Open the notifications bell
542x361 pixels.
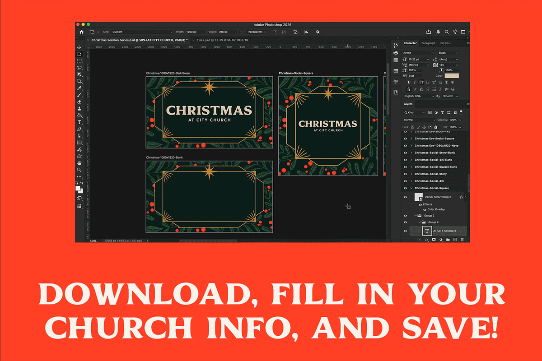click(x=438, y=32)
